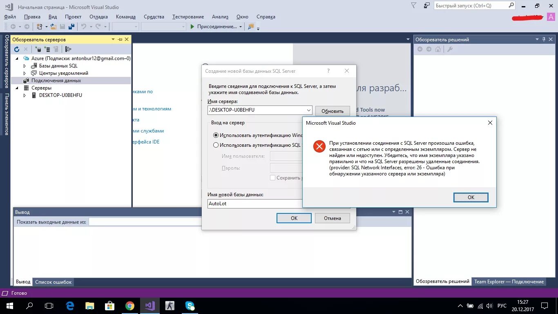
Task: Open Microsoft Edge from the taskbar
Action: coord(70,306)
